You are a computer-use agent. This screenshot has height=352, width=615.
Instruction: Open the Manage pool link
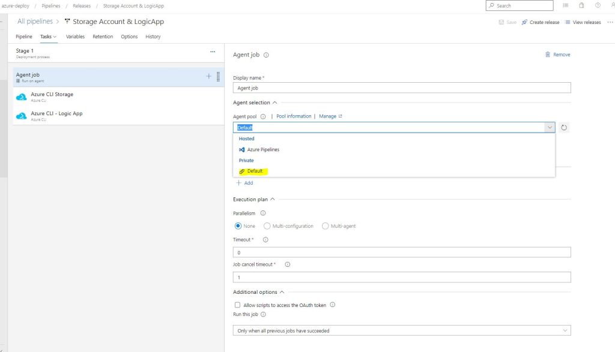pos(331,116)
